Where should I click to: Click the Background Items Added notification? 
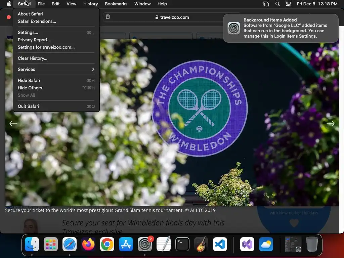click(x=281, y=28)
